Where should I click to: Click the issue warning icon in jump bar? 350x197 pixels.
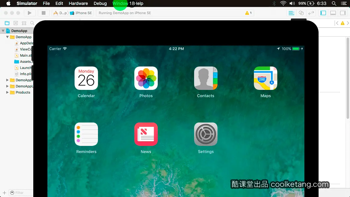pos(342,23)
